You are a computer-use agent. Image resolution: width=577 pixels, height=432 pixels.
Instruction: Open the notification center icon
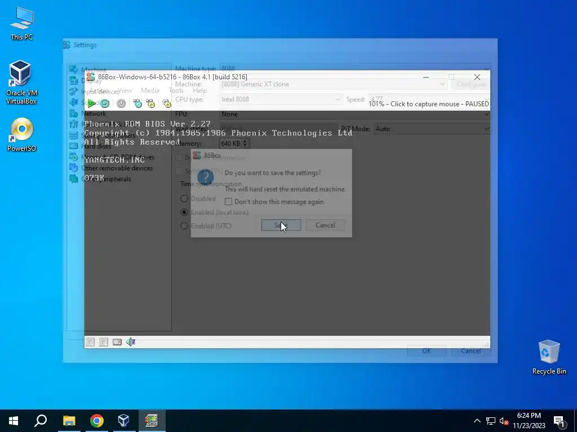click(x=559, y=421)
